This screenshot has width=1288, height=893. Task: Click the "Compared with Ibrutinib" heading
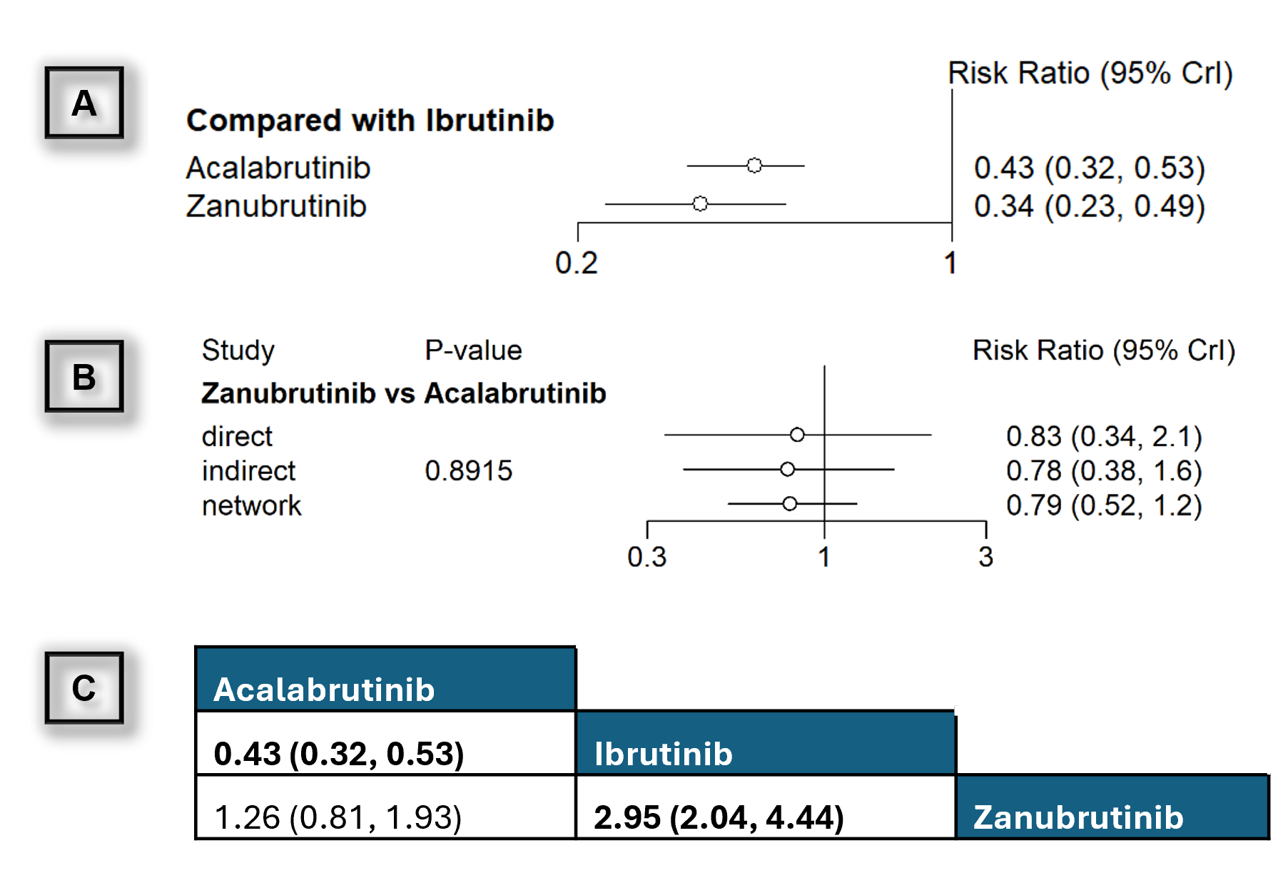[370, 121]
